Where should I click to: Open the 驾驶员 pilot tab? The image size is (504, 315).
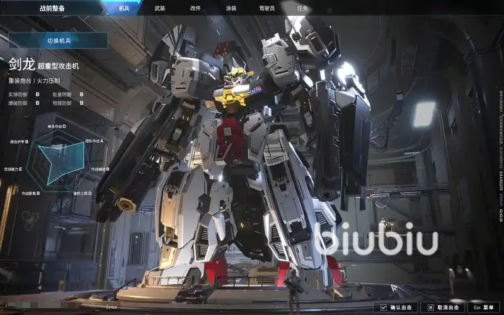pos(266,8)
